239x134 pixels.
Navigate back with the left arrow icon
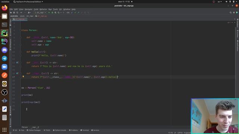pyautogui.click(x=21, y=13)
